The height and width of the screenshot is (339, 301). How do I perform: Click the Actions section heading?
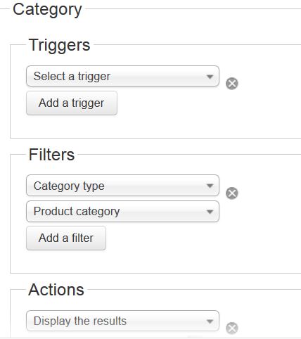pos(56,290)
